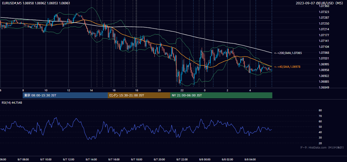Click price axis label 1.07360

click(x=324, y=6)
